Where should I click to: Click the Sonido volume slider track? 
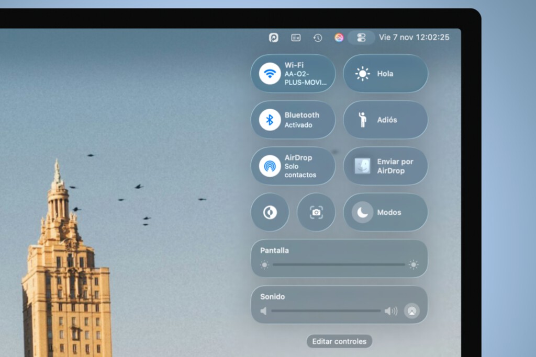tap(327, 310)
